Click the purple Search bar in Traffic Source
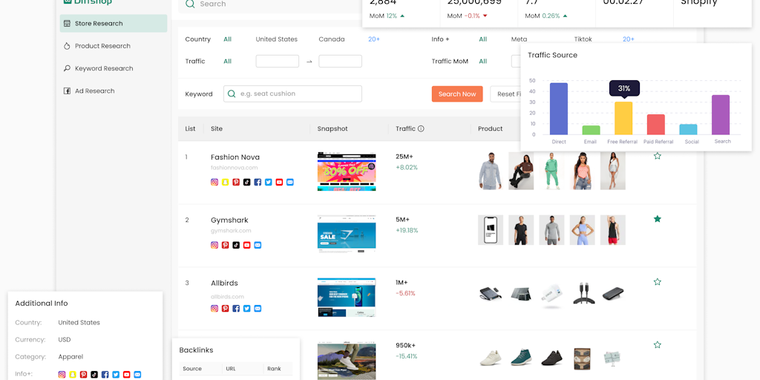 pyautogui.click(x=721, y=115)
